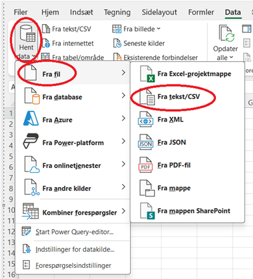Choose the Fra PDF-fil submenu label

[x=174, y=165]
